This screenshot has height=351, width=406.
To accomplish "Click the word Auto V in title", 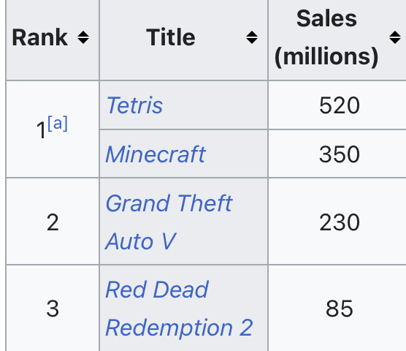I will click(141, 241).
